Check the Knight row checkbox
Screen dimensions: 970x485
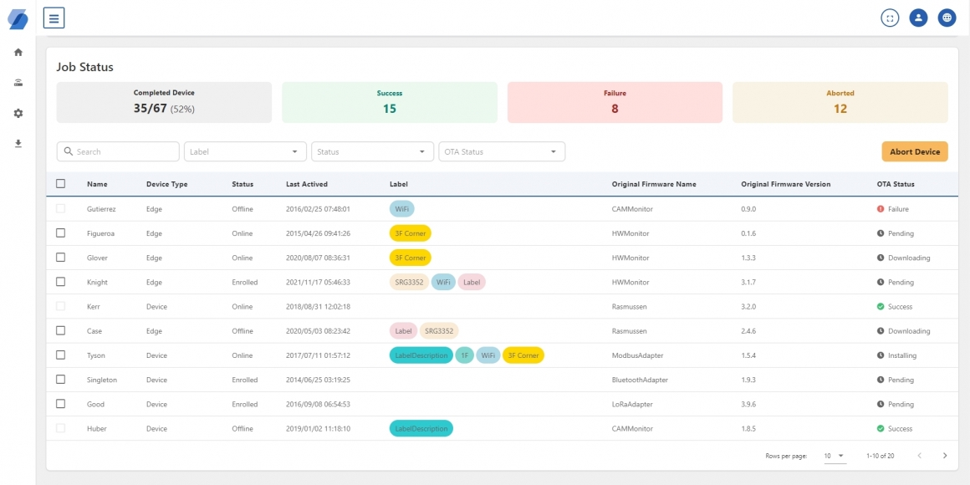60,282
